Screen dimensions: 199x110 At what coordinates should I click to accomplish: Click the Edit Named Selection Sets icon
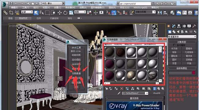click(x=132, y=13)
